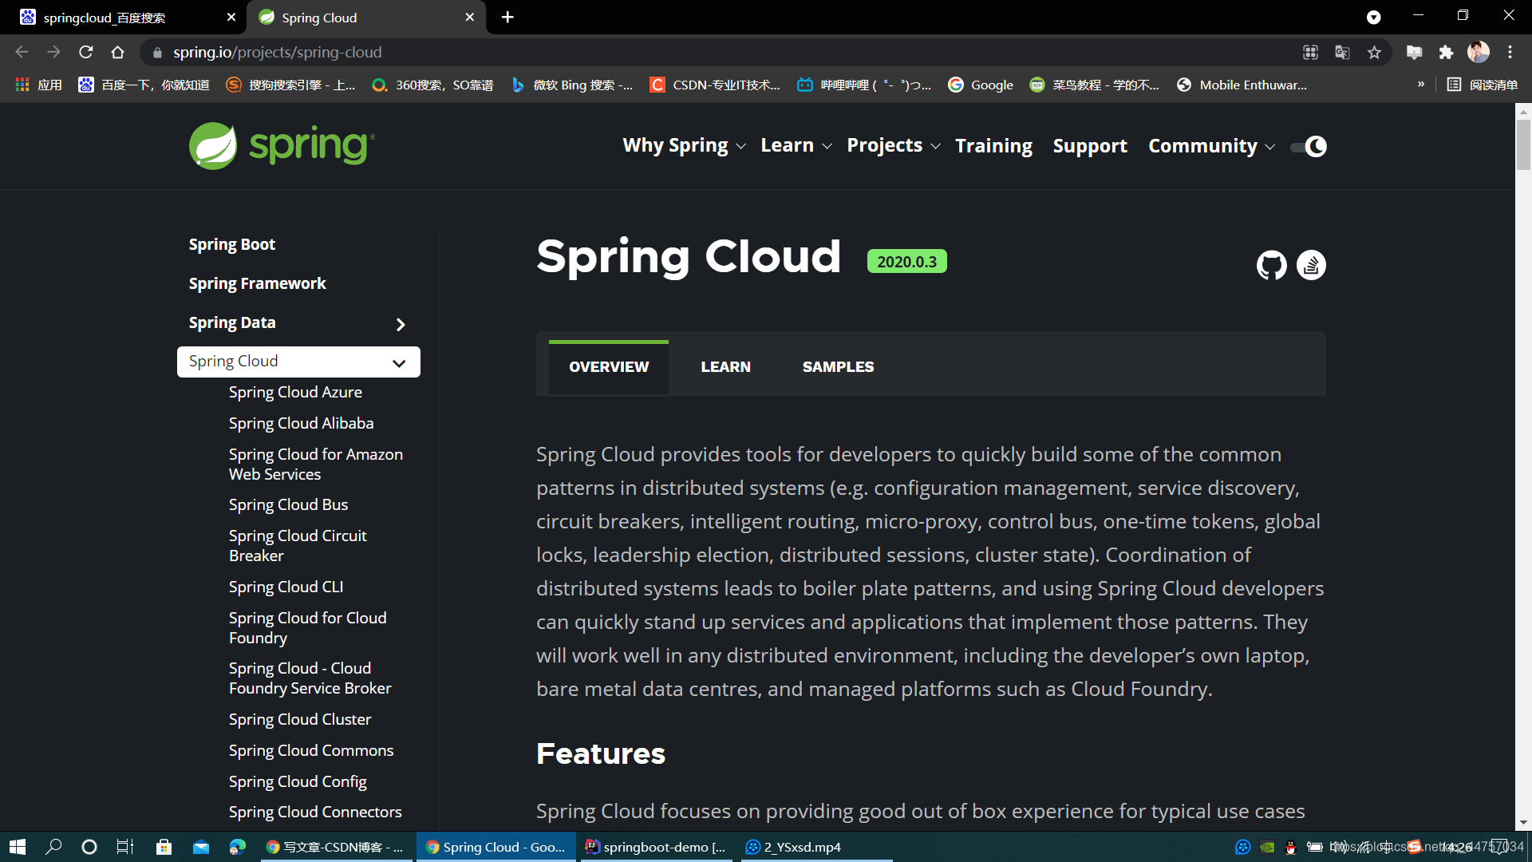Click the browser forward arrow
The width and height of the screenshot is (1532, 862).
[x=53, y=52]
